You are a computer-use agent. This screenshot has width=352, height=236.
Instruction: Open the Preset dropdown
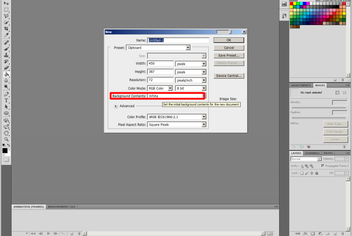[x=188, y=48]
